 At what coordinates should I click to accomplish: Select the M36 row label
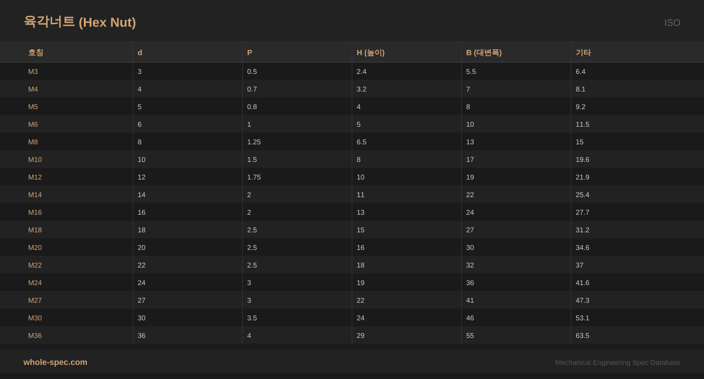click(x=35, y=336)
